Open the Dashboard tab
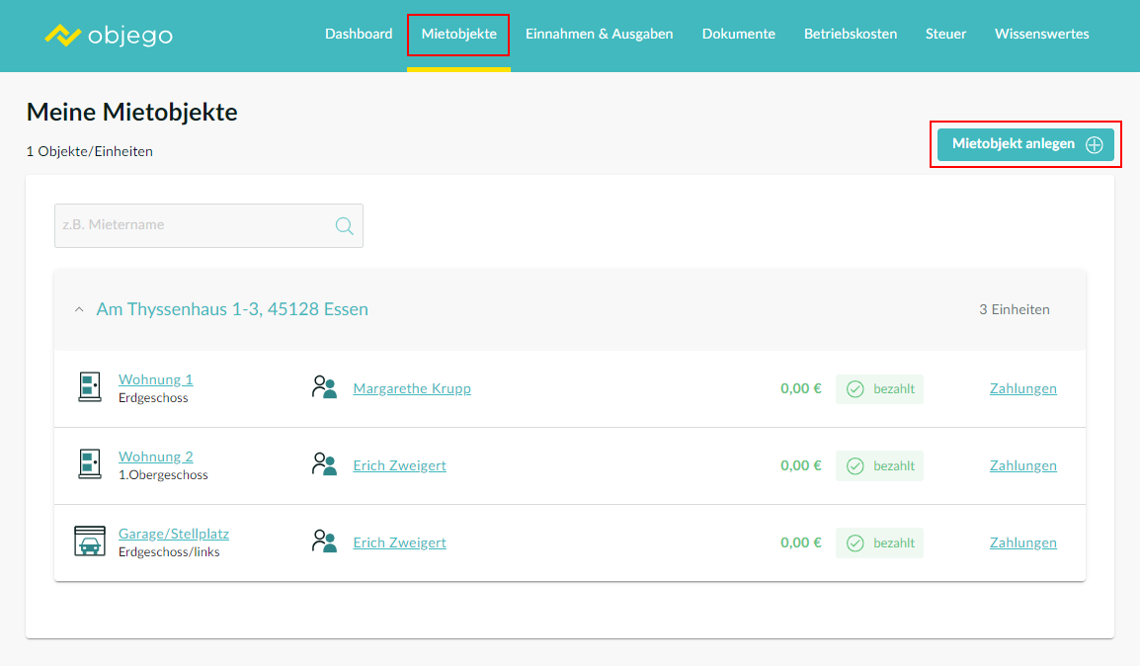This screenshot has height=666, width=1140. pos(359,34)
